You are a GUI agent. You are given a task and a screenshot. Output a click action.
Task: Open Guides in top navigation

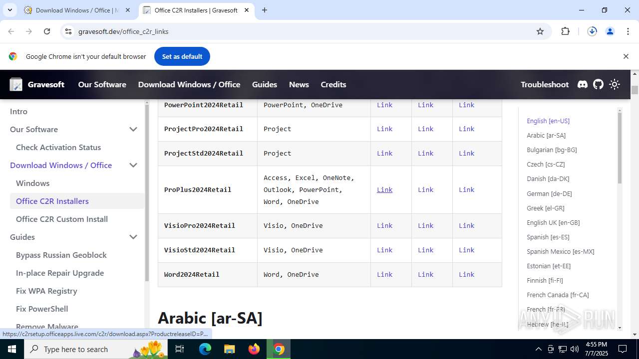tap(265, 84)
